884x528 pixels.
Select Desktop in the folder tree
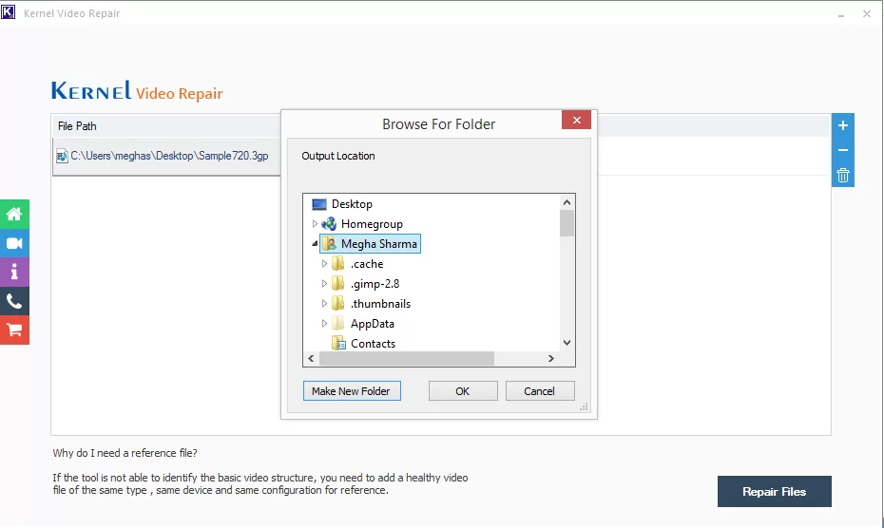352,204
